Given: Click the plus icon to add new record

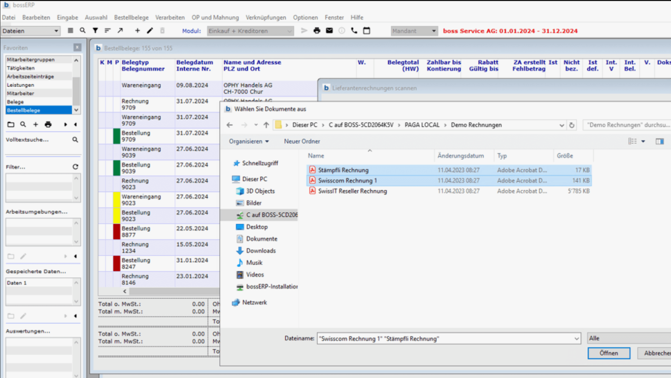Looking at the screenshot, I should click(x=137, y=31).
